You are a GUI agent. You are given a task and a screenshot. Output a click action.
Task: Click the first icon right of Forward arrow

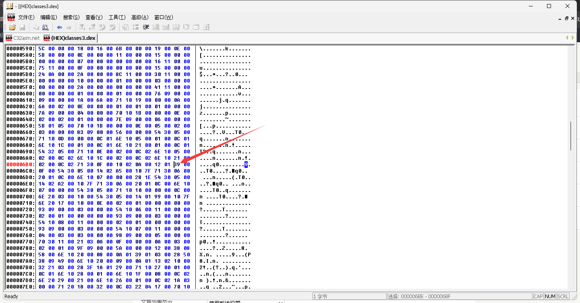pyautogui.click(x=82, y=27)
